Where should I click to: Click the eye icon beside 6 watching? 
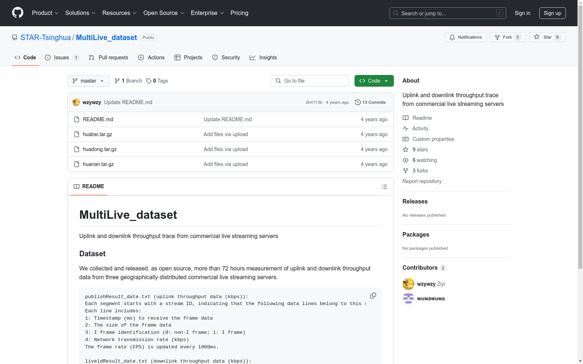[x=406, y=160]
